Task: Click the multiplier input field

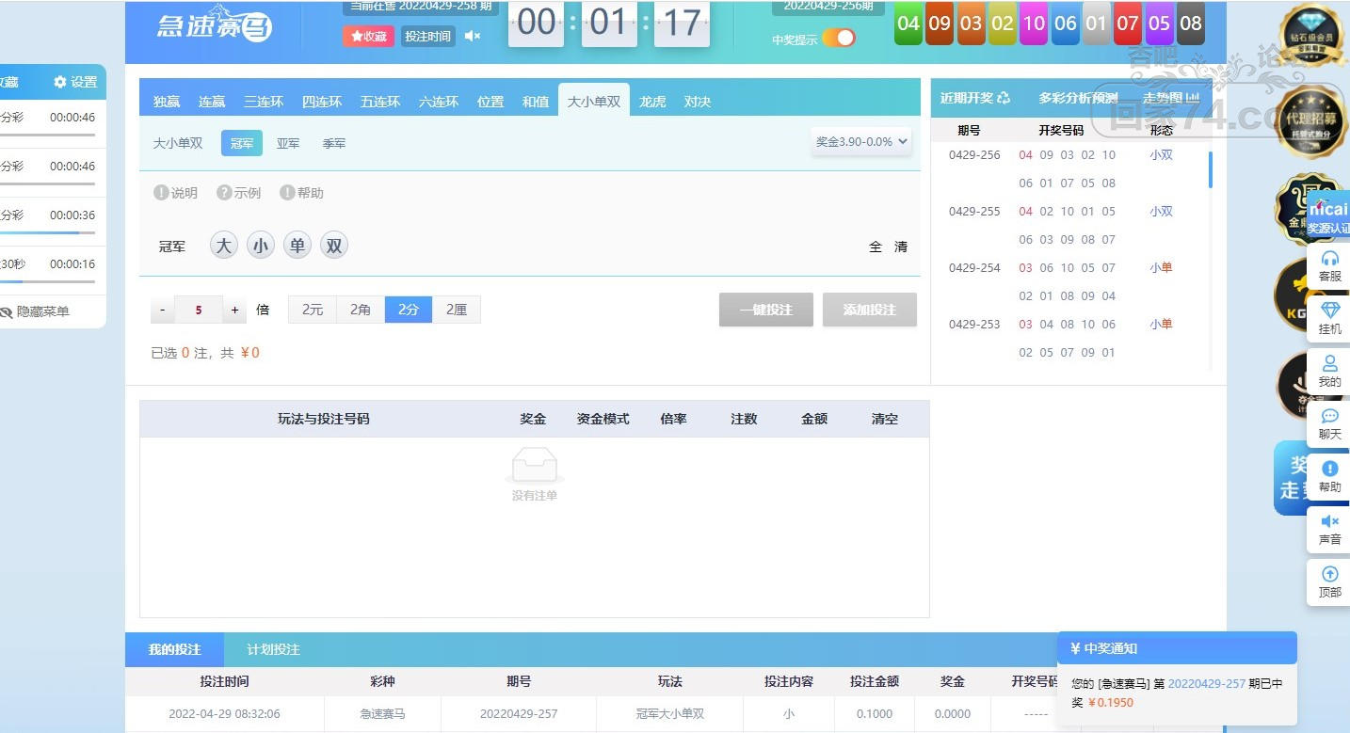Action: coord(199,310)
